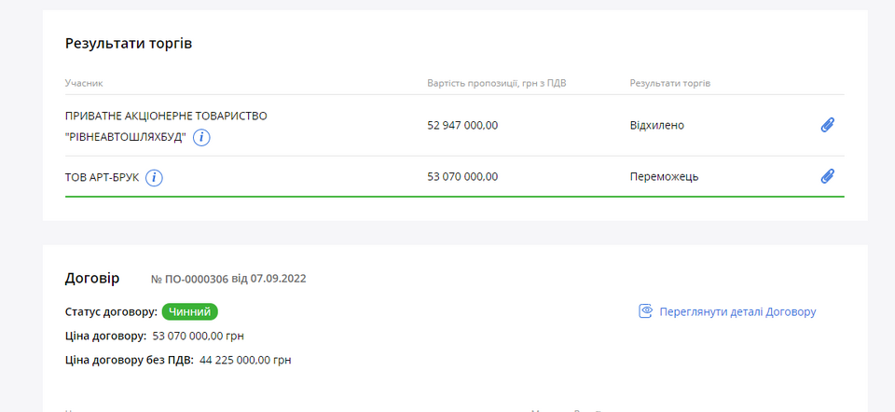The image size is (895, 412).
Task: Click the "Переможець" result status
Action: point(664,176)
